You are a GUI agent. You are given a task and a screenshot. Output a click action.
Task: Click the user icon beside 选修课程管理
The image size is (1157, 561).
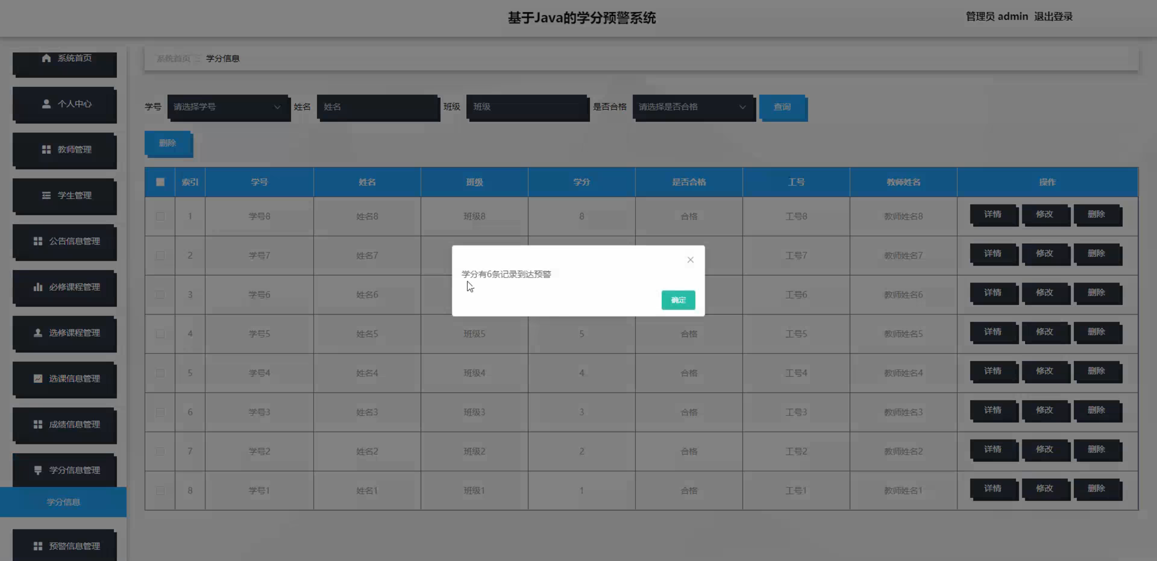(x=38, y=333)
